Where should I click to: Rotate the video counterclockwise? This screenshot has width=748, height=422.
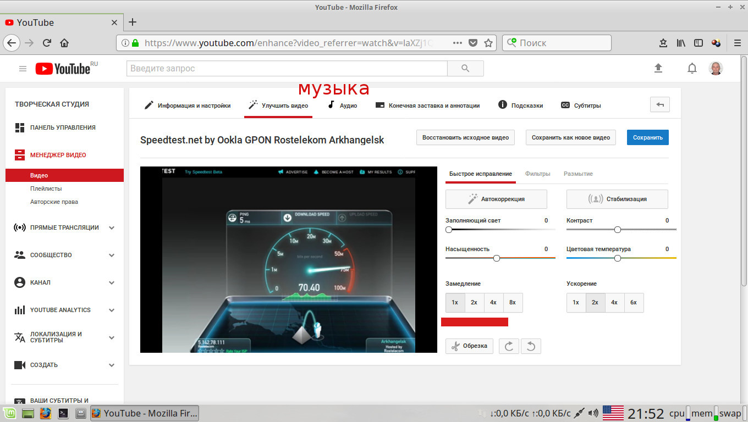pos(531,346)
